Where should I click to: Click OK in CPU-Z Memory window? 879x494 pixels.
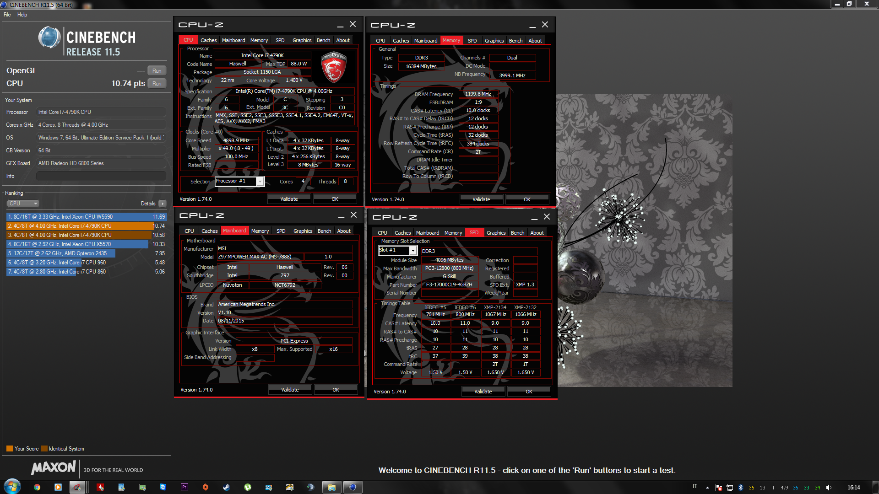[527, 199]
